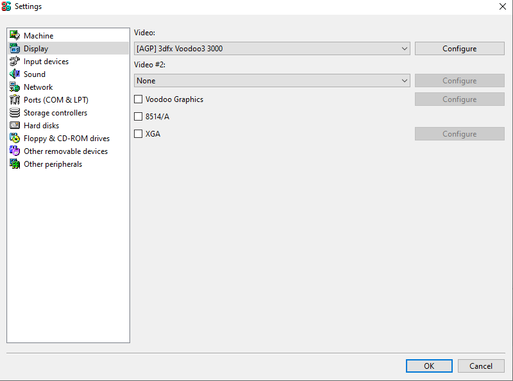Click Configure beside XGA
The image size is (513, 381).
click(460, 134)
